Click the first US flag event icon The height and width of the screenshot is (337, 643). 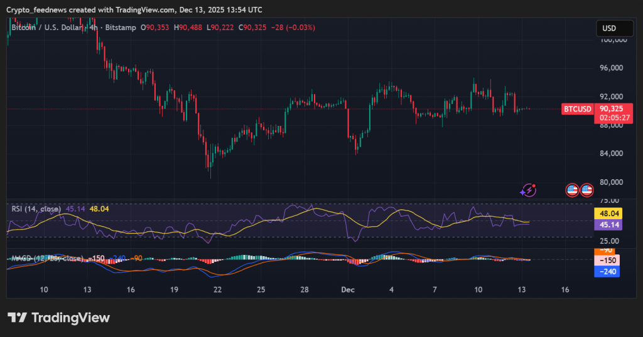pos(572,190)
